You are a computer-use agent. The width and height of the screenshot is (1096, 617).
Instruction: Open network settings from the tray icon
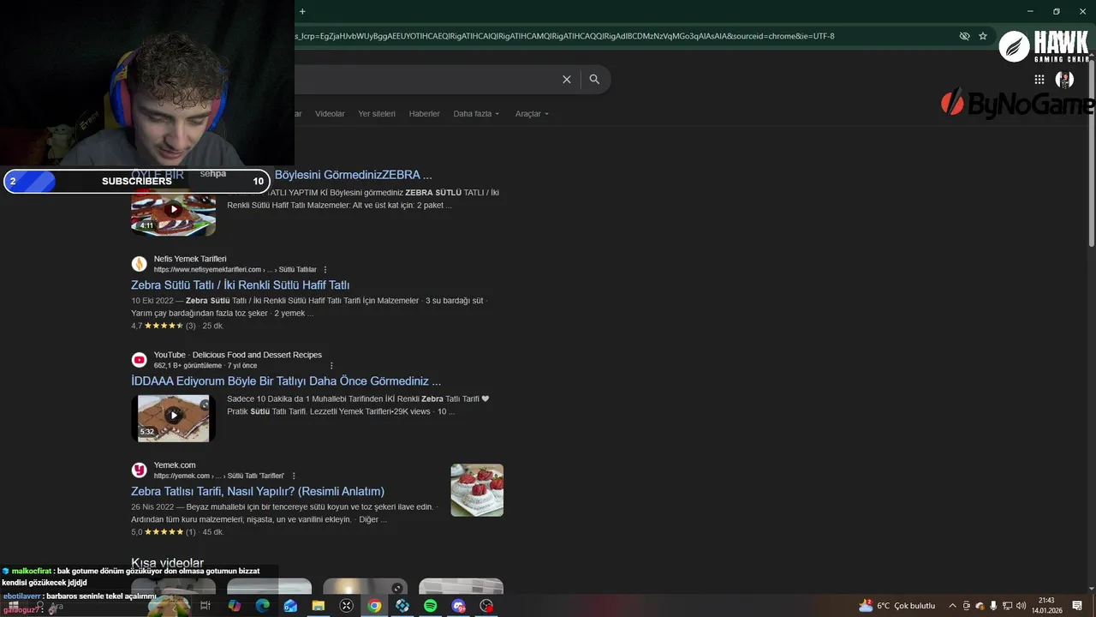pyautogui.click(x=1008, y=606)
